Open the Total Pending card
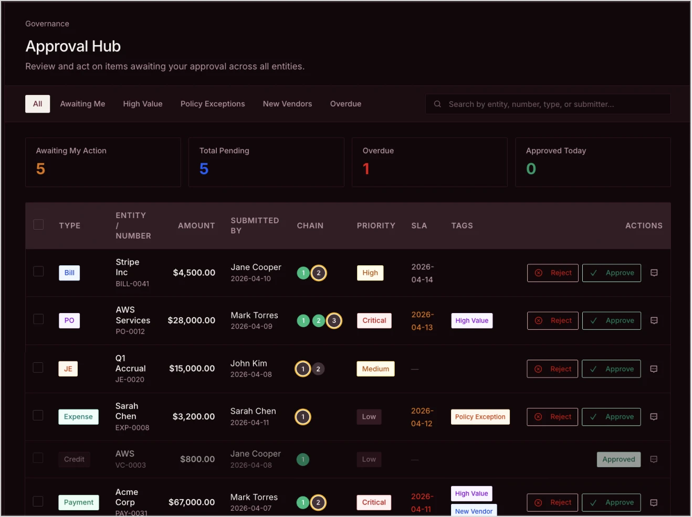Screen dimensions: 692x517 [x=266, y=162]
